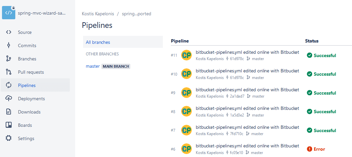Screen dimensions: 352x157
Task: Click commit hash 2a1dad7
Action: pos(237,96)
